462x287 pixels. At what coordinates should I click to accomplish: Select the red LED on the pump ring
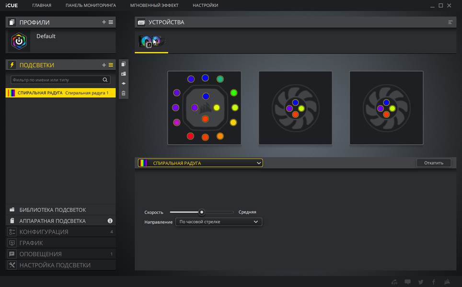[190, 136]
